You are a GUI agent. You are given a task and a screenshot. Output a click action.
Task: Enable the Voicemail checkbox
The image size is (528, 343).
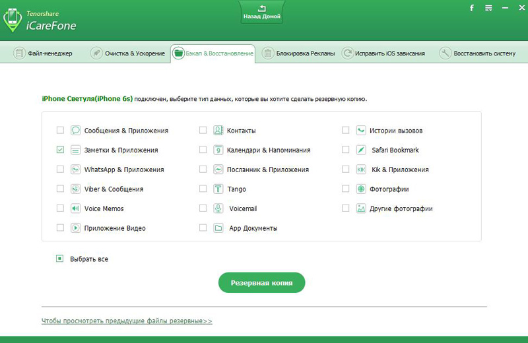pos(203,208)
